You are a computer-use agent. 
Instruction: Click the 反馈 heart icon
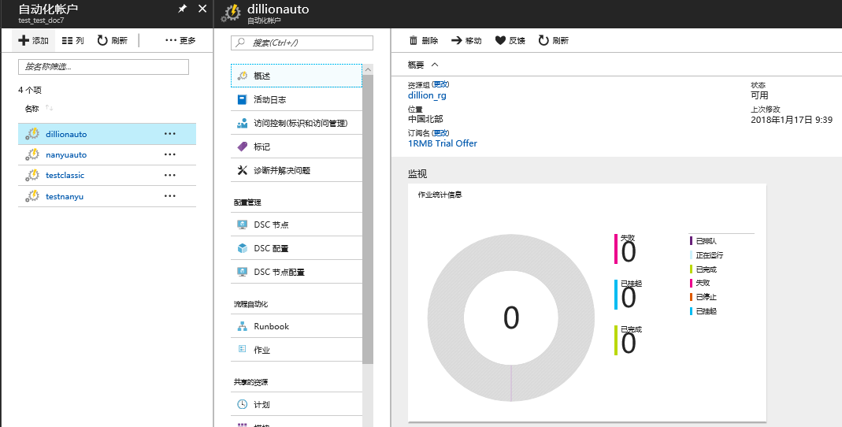coord(500,40)
